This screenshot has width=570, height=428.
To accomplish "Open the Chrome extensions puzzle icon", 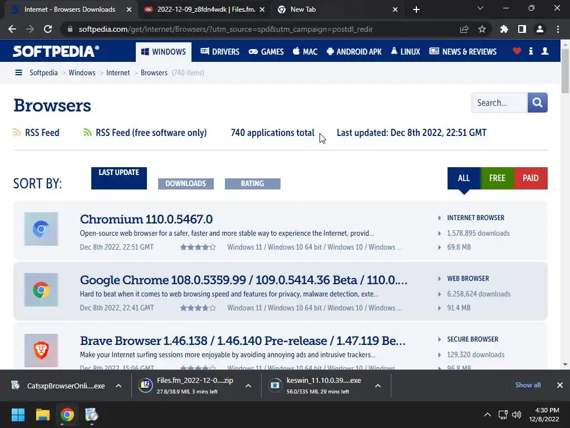I will tap(504, 29).
